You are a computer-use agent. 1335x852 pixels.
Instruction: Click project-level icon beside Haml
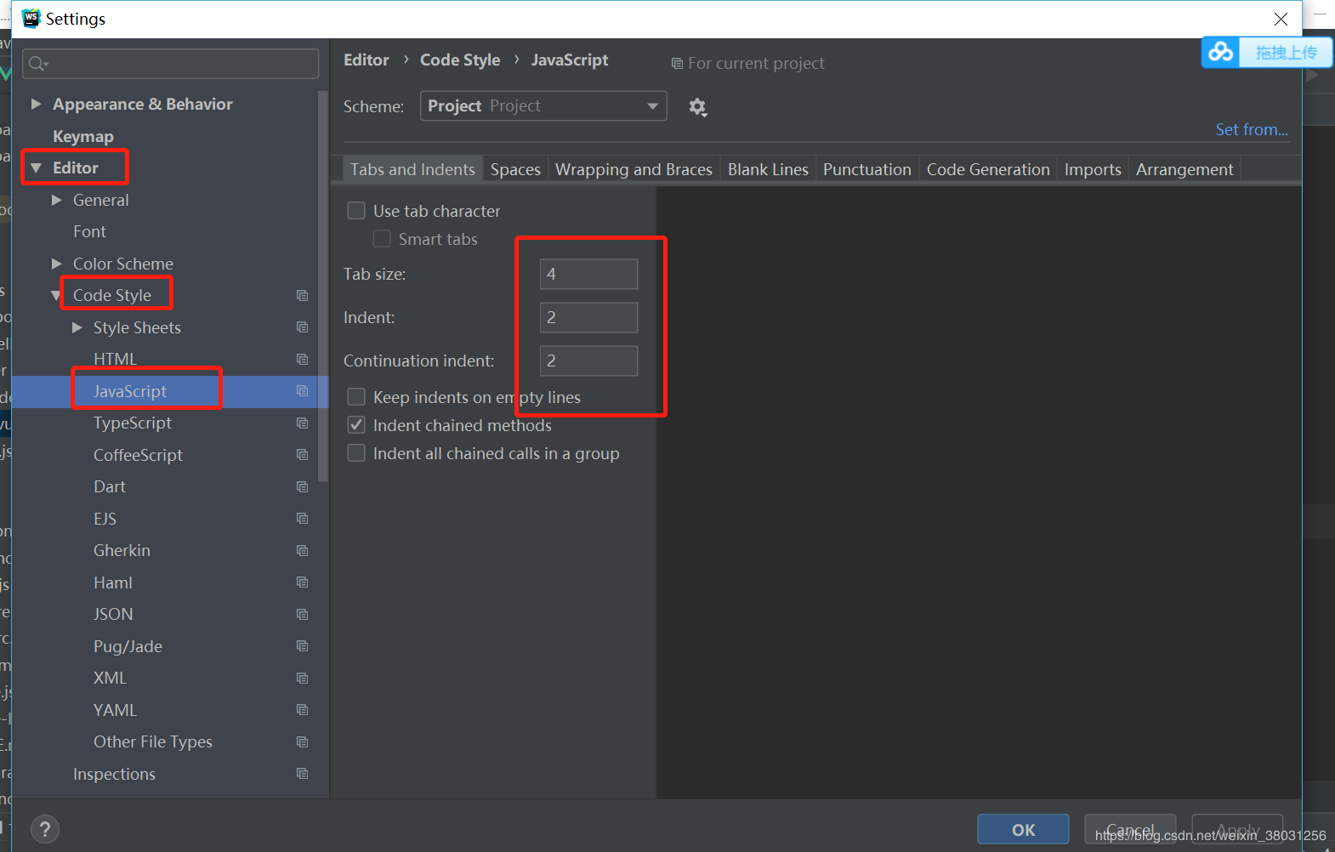tap(302, 582)
